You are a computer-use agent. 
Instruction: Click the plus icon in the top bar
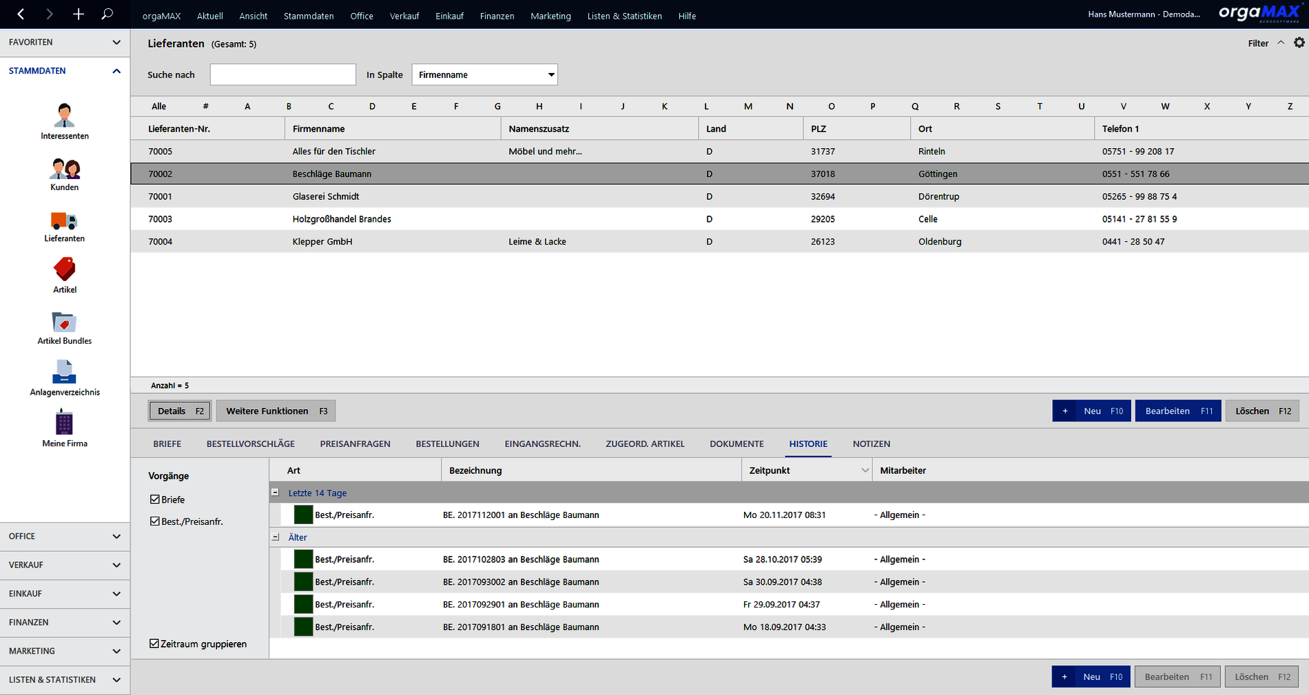tap(79, 14)
